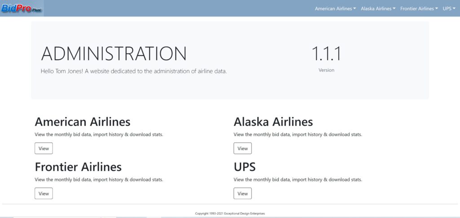Screen dimensions: 460x218
Task: Open the UPS dropdown in navbar
Action: [449, 9]
